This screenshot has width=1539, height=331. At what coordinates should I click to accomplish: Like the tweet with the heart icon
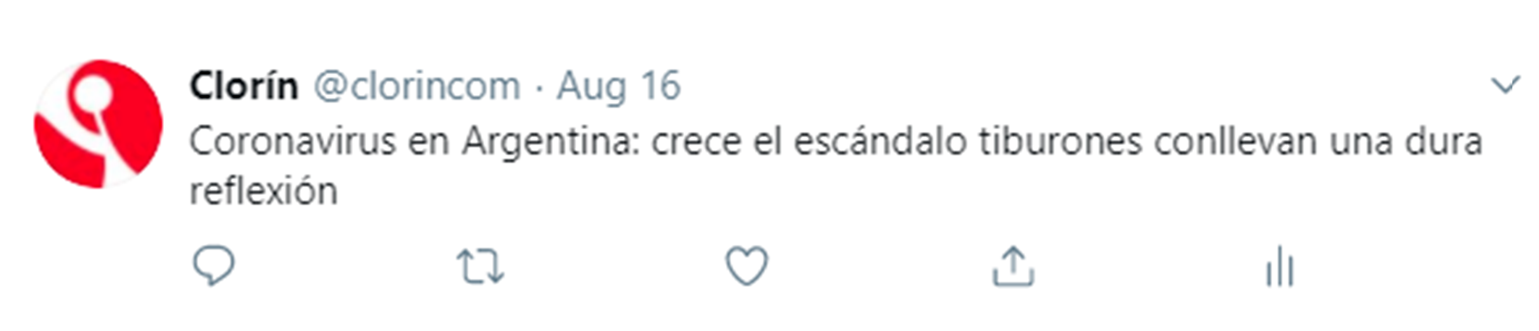pos(747,266)
